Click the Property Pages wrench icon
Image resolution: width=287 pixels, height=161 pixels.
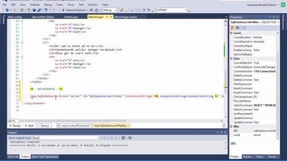coord(244,28)
